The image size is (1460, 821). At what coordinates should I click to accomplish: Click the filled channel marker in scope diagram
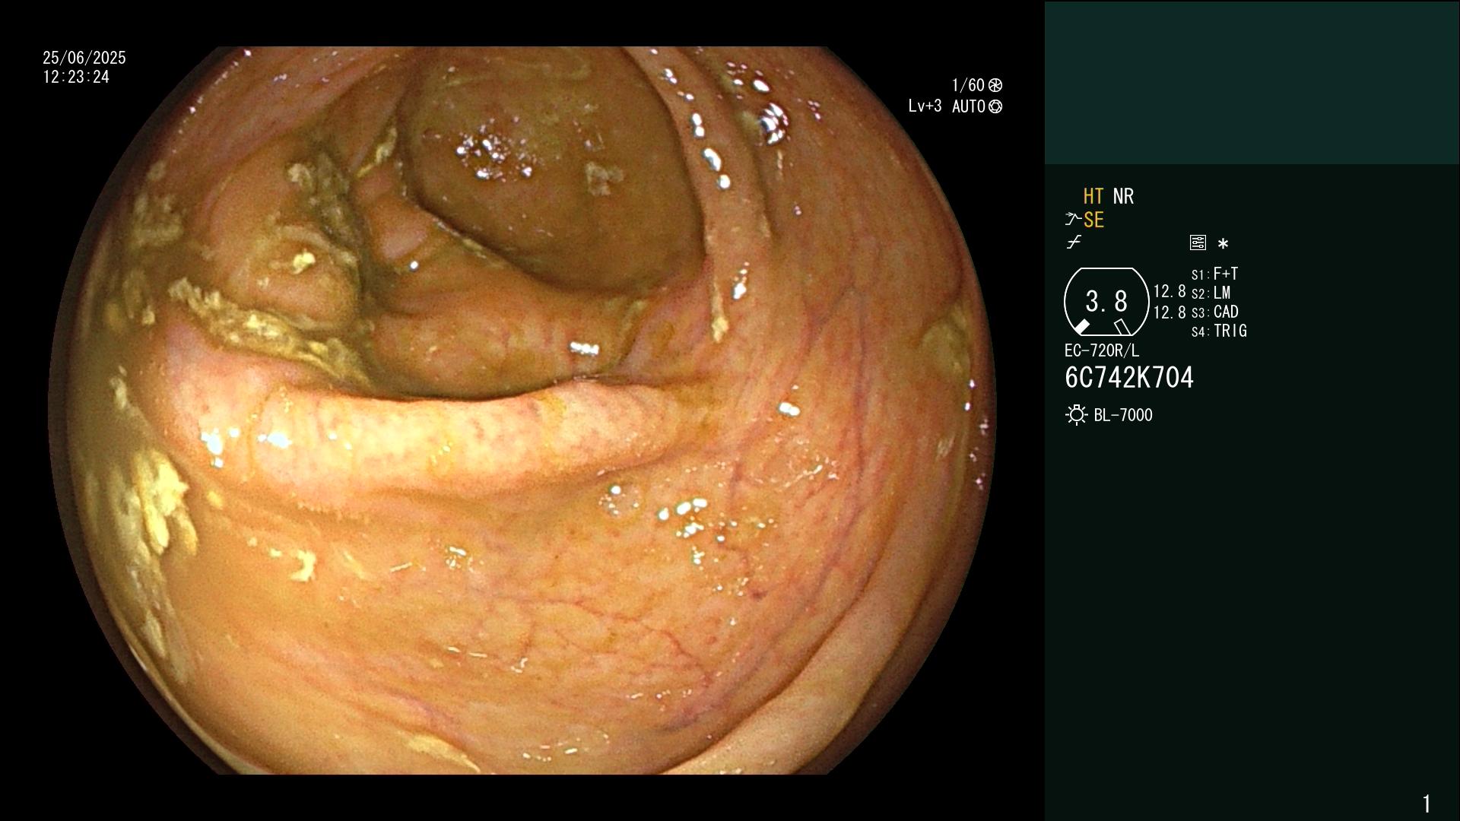[x=1081, y=327]
